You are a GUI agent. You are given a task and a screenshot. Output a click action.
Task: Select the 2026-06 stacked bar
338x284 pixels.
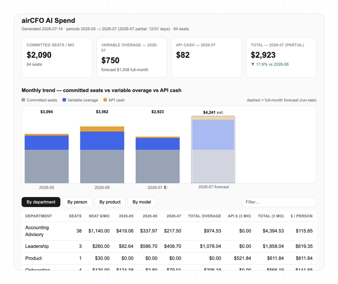tap(102, 155)
